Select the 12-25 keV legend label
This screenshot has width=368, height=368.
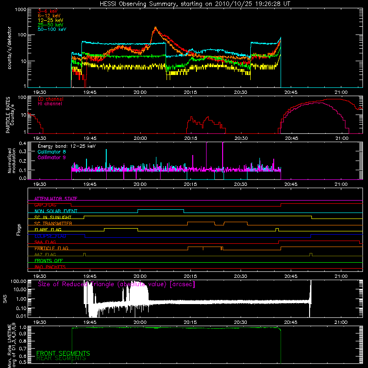51,20
